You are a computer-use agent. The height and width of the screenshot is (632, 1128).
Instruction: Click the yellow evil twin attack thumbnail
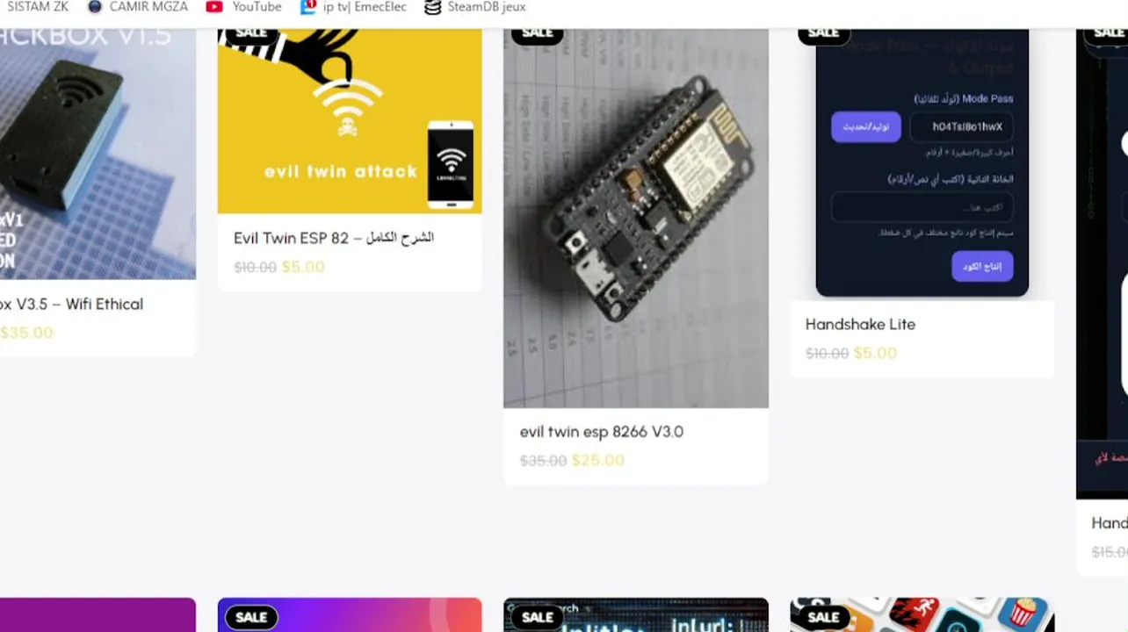click(350, 121)
